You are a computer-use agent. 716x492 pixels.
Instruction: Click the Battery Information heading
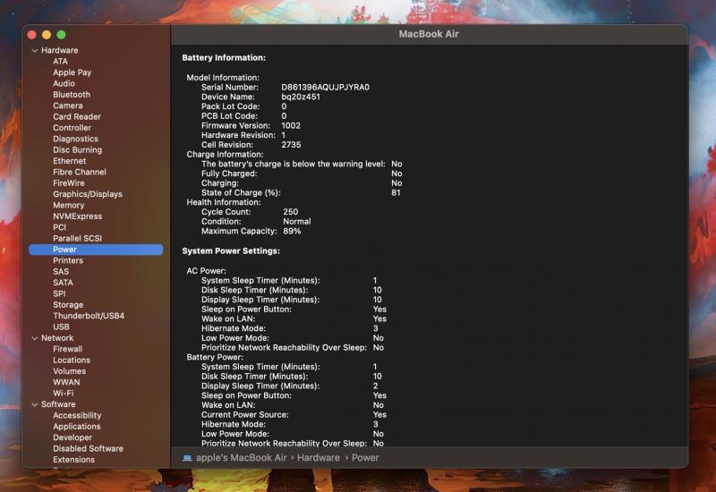(224, 58)
